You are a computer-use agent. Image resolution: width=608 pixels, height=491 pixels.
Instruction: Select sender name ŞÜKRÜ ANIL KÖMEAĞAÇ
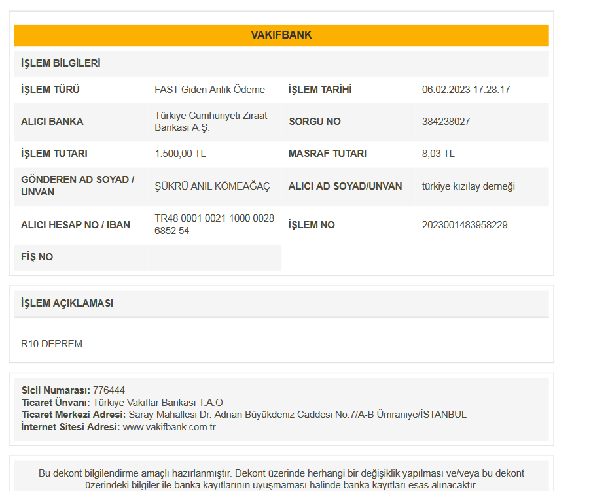[x=212, y=186]
